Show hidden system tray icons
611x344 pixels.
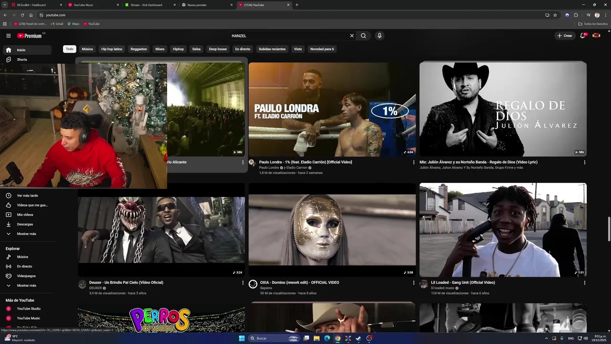click(x=547, y=338)
